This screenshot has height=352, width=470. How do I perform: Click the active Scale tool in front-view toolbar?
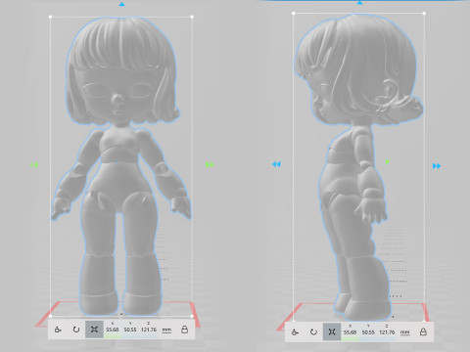(x=94, y=330)
